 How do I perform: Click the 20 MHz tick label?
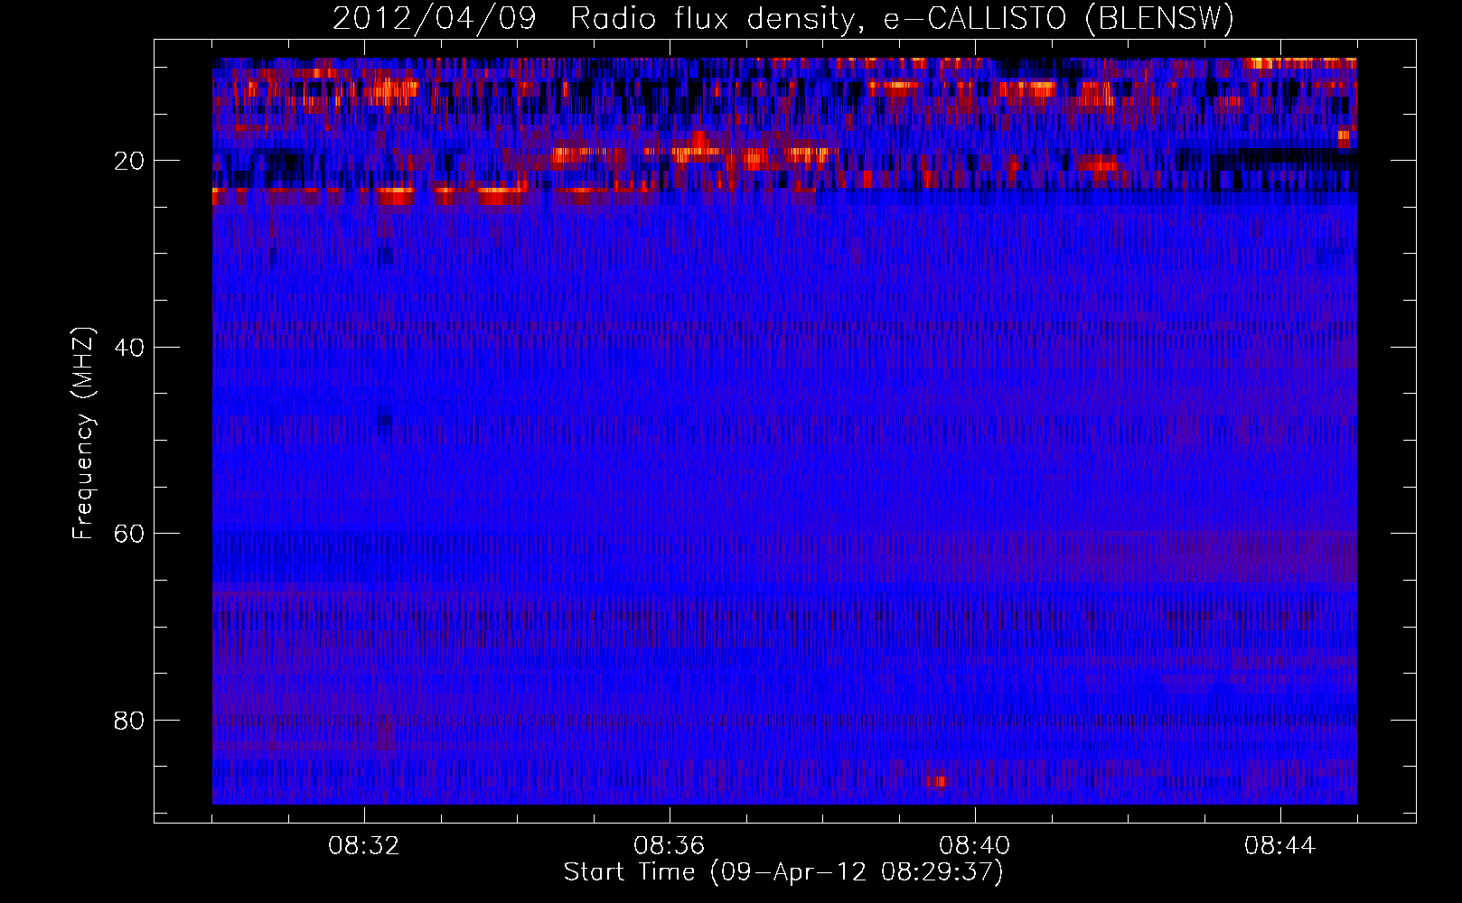[x=130, y=161]
